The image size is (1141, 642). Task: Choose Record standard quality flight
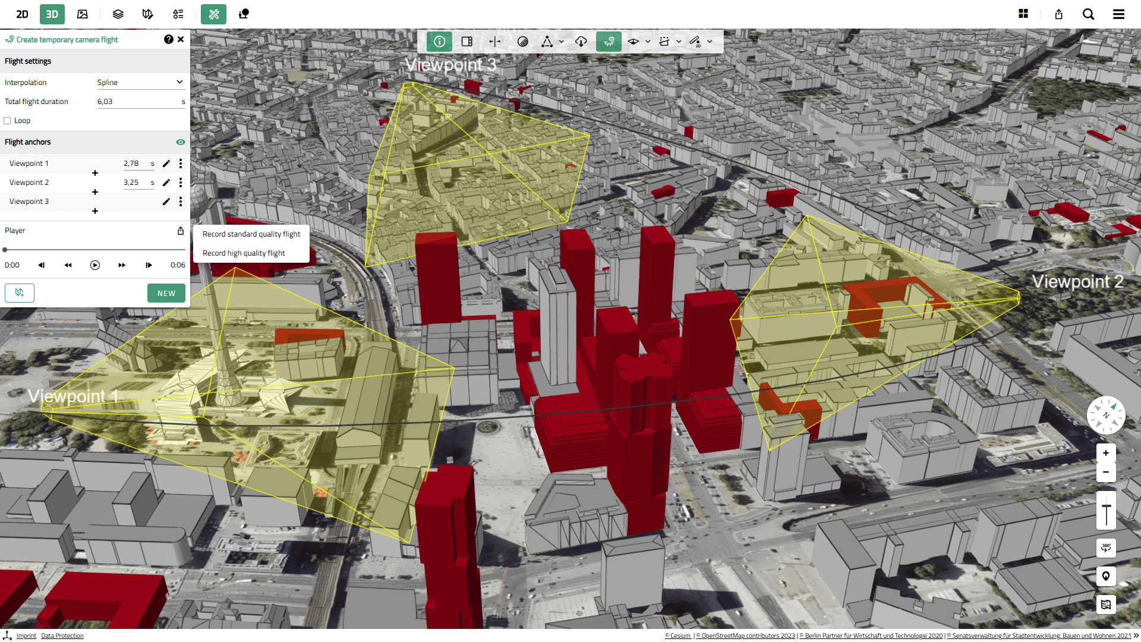pos(251,234)
